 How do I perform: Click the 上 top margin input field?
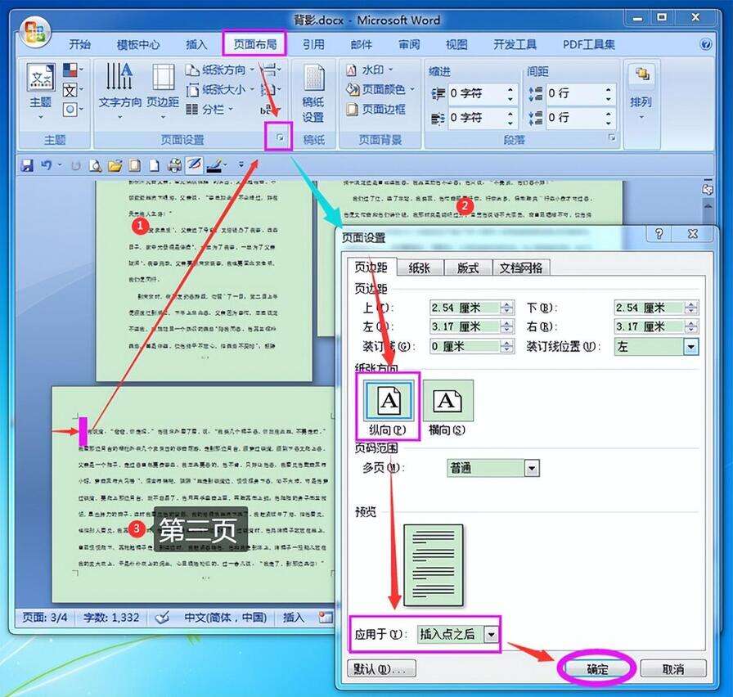[x=464, y=308]
